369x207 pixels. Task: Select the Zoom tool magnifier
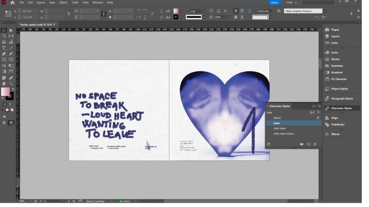pyautogui.click(x=11, y=83)
